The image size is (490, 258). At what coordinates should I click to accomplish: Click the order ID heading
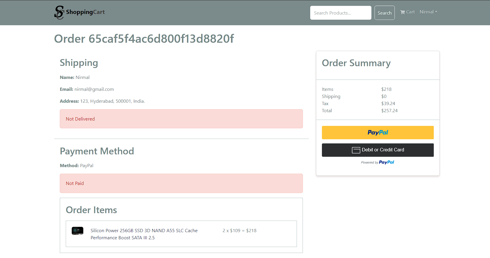(x=144, y=39)
